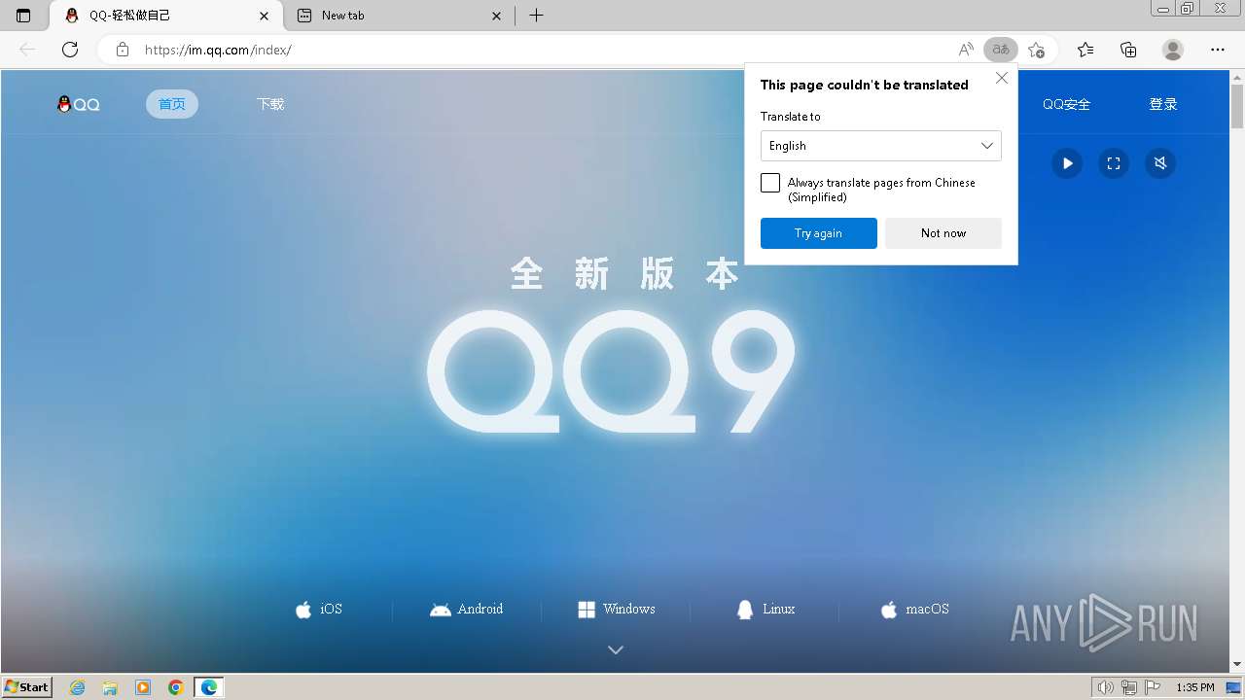Open Settings and more menu
Image resolution: width=1245 pixels, height=700 pixels.
pyautogui.click(x=1218, y=50)
